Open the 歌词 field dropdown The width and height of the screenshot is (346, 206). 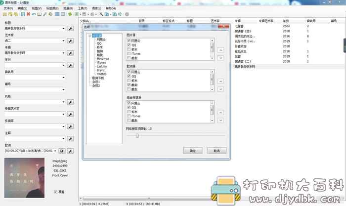click(55, 151)
